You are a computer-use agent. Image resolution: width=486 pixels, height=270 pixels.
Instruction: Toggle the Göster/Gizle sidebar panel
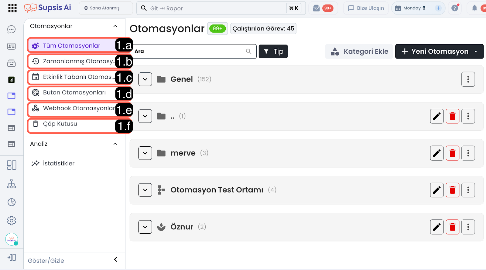115,260
